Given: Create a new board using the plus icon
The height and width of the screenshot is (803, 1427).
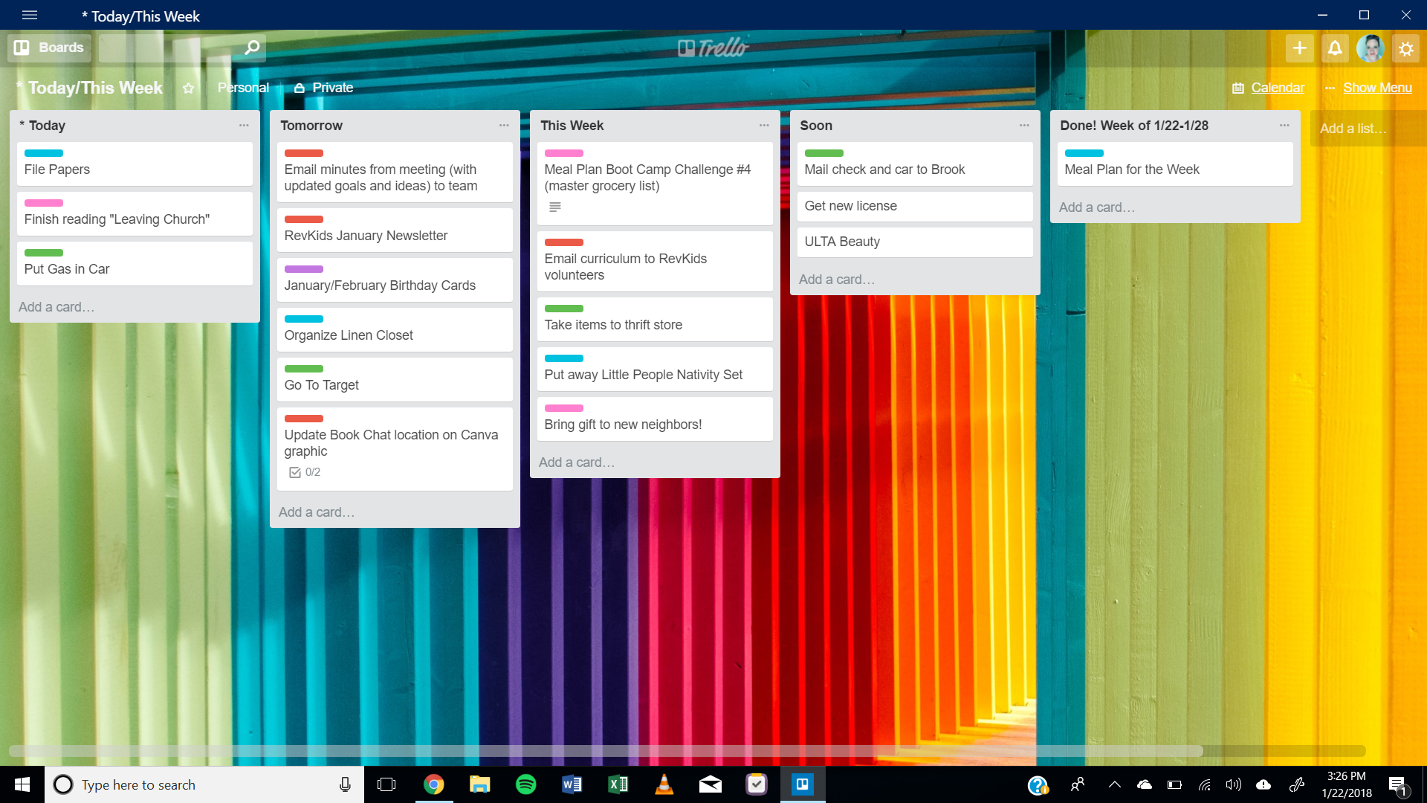Looking at the screenshot, I should (x=1298, y=47).
